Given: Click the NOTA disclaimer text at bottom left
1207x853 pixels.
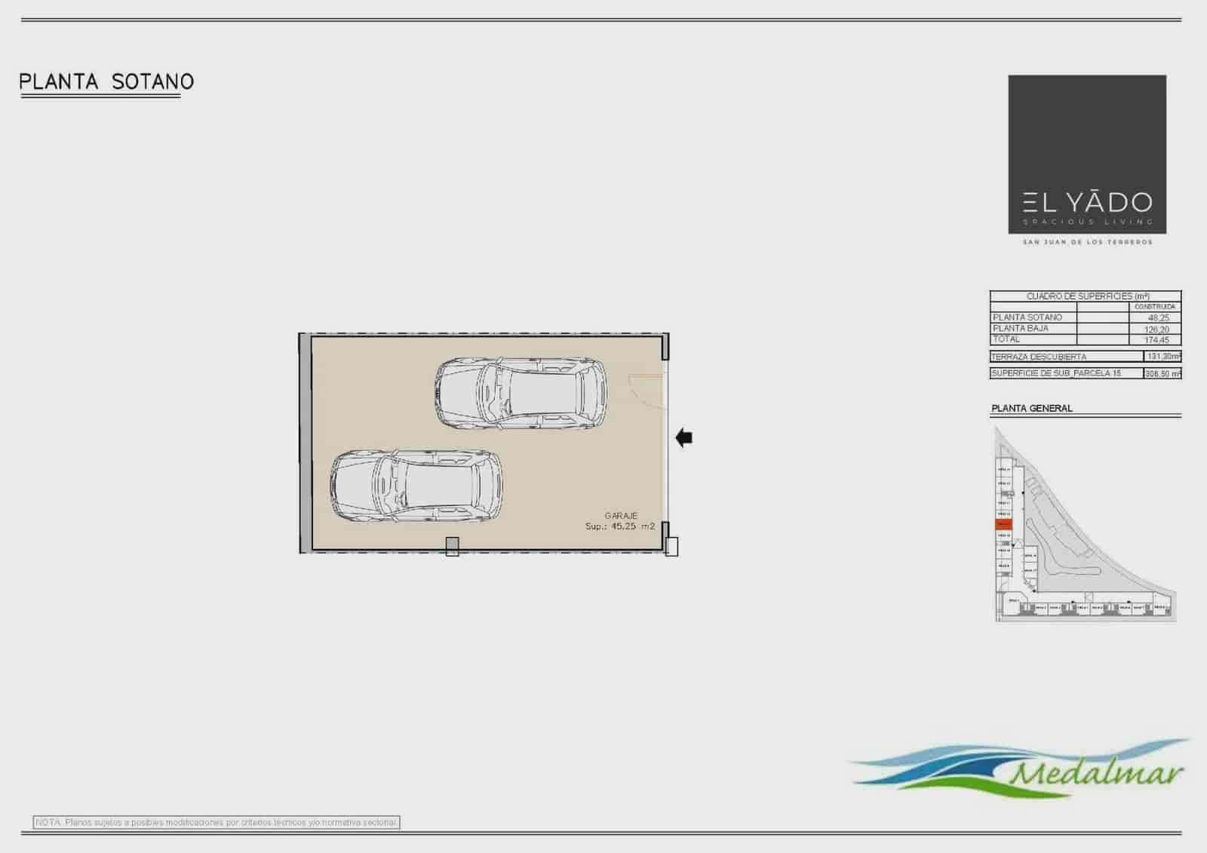Looking at the screenshot, I should 217,822.
